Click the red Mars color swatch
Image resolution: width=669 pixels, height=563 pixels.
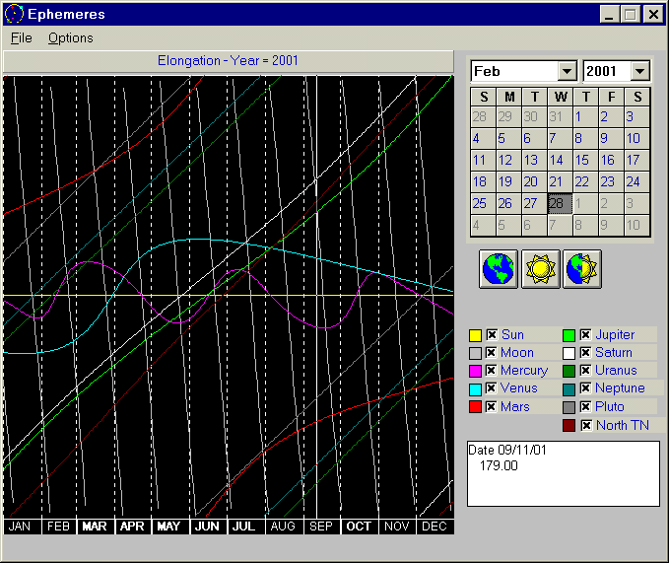(x=475, y=407)
